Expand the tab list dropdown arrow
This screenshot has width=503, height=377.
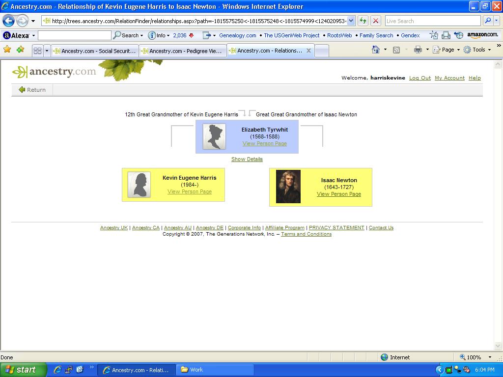(x=47, y=51)
